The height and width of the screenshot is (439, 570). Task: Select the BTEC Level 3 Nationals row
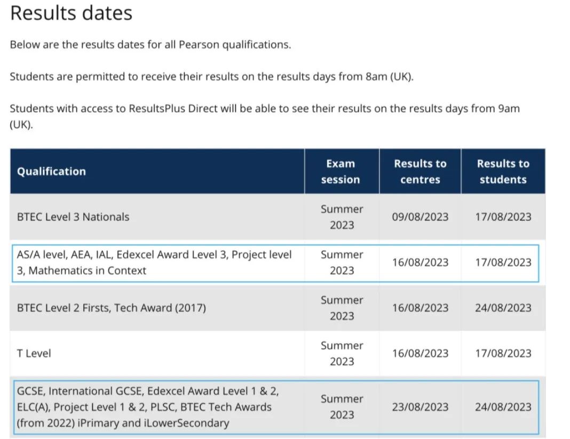tap(278, 217)
